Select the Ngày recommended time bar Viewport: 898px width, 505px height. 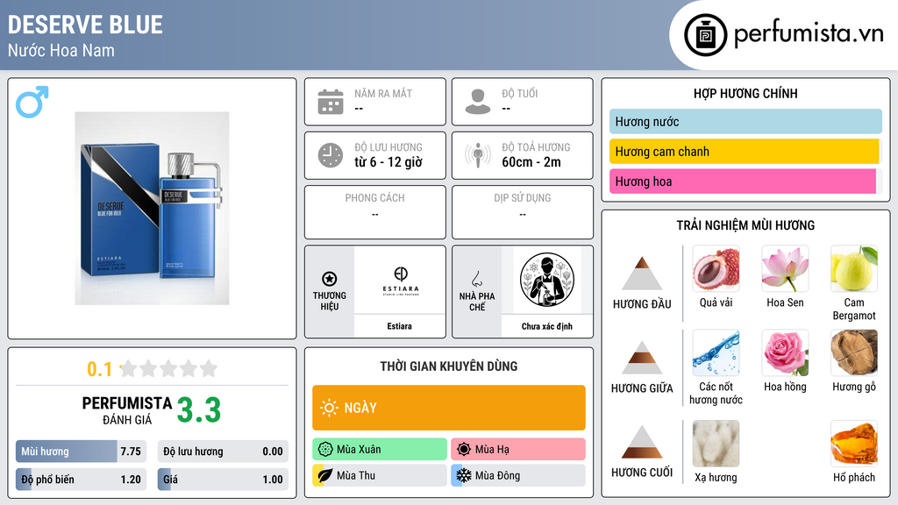tap(449, 408)
